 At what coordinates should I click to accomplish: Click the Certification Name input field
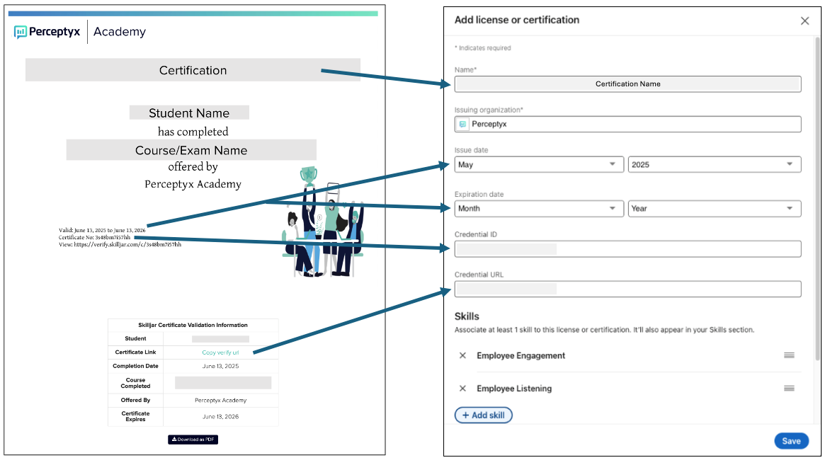pos(627,84)
